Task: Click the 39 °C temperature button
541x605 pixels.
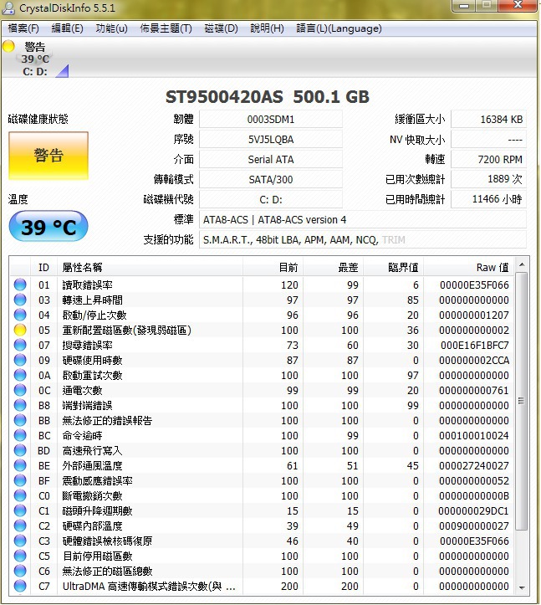Action: point(48,227)
